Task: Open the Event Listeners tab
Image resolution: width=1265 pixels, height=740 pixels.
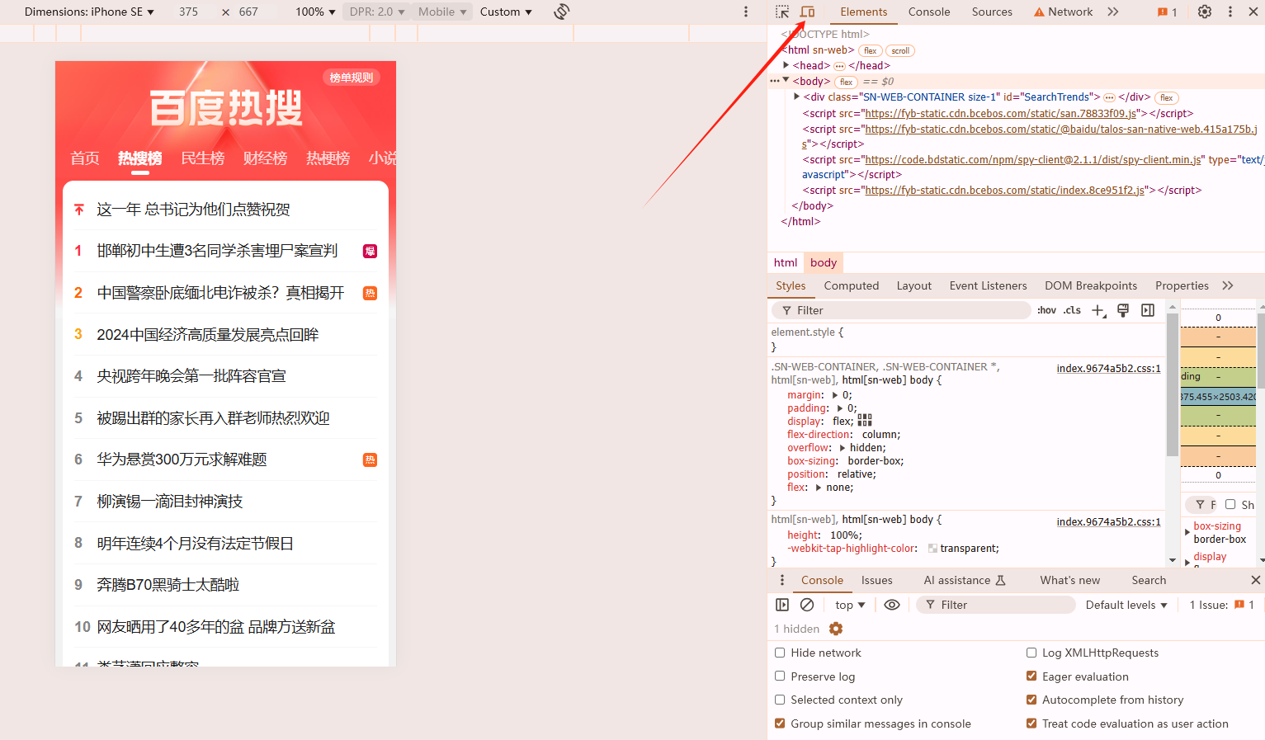Action: pos(988,285)
